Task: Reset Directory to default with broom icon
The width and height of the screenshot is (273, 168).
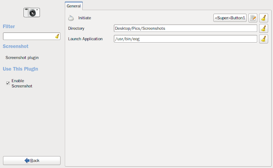Action: coord(264,29)
